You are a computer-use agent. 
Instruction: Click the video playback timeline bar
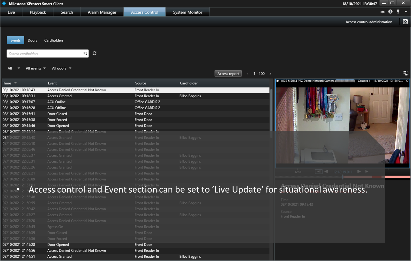tap(342, 177)
